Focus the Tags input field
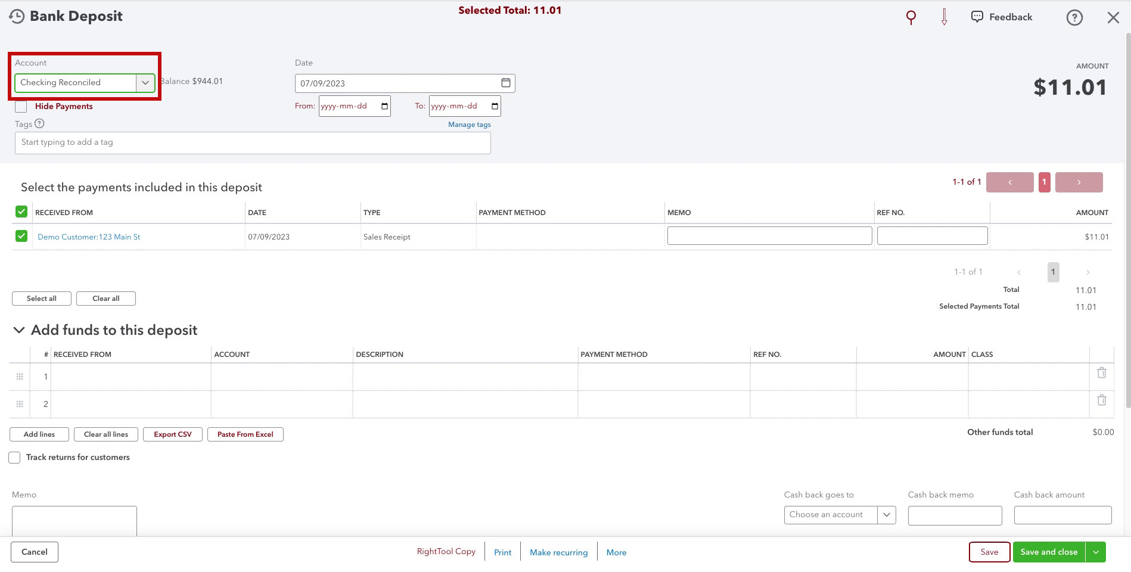1131x572 pixels. [253, 143]
